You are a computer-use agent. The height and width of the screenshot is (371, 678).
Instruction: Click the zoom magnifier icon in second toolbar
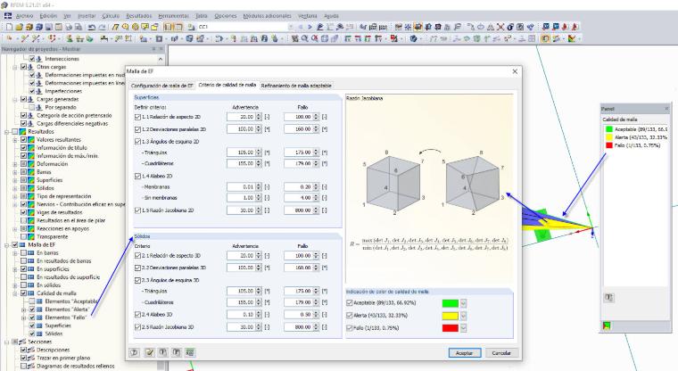tap(305, 38)
